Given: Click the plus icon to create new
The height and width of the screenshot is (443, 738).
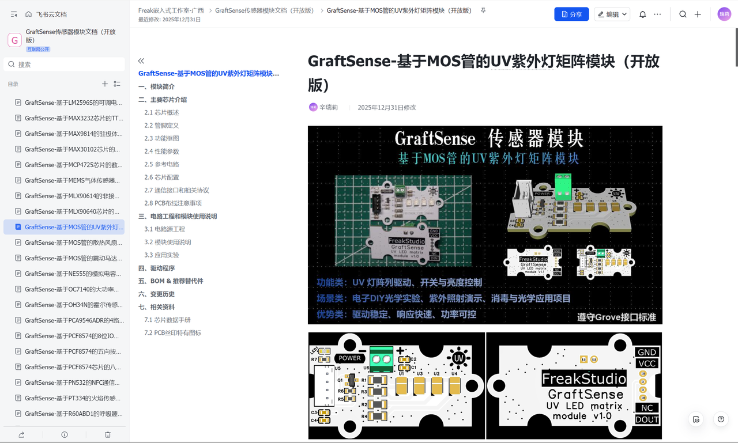Looking at the screenshot, I should coord(698,14).
